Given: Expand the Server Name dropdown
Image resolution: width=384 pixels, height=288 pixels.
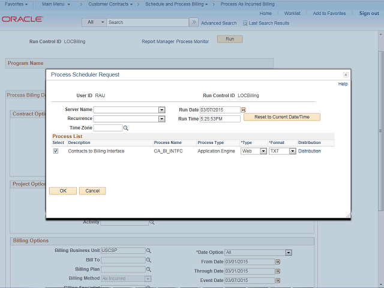Looking at the screenshot, I should [x=161, y=110].
